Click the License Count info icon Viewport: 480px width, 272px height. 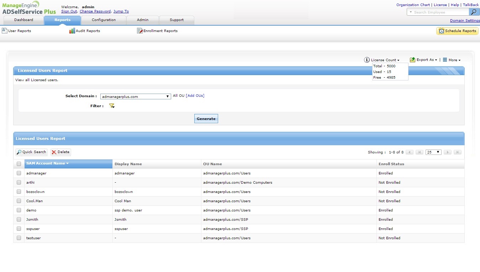click(x=367, y=60)
